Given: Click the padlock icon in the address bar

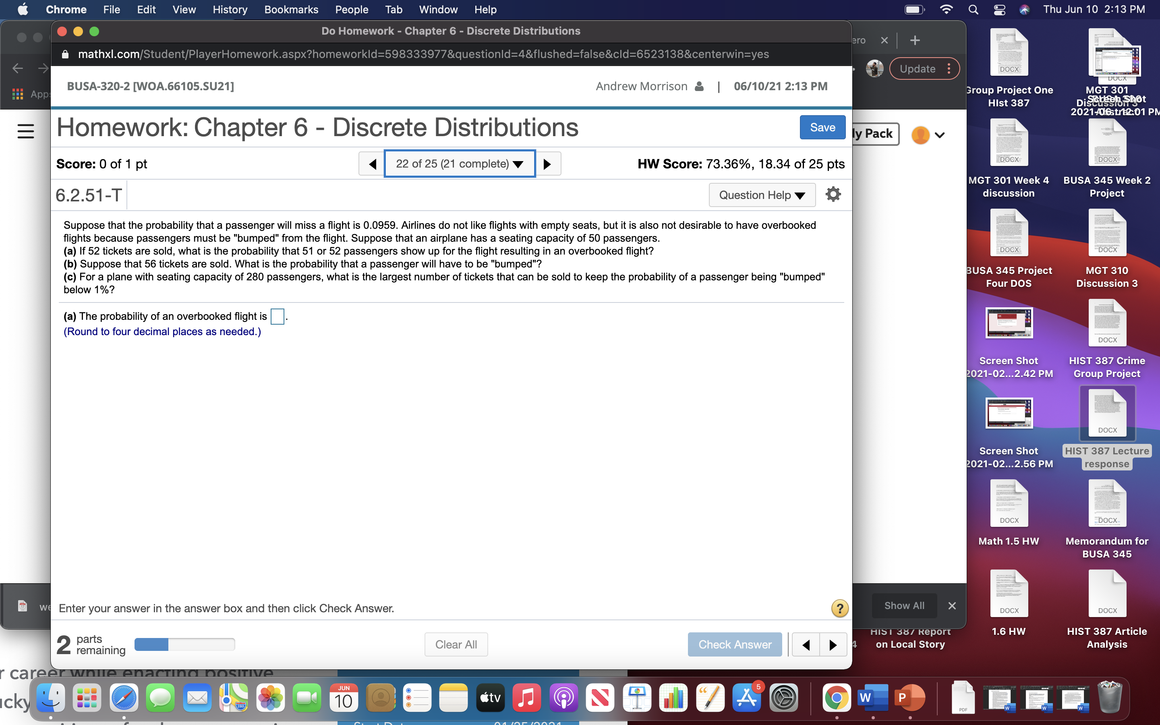Looking at the screenshot, I should pos(66,54).
